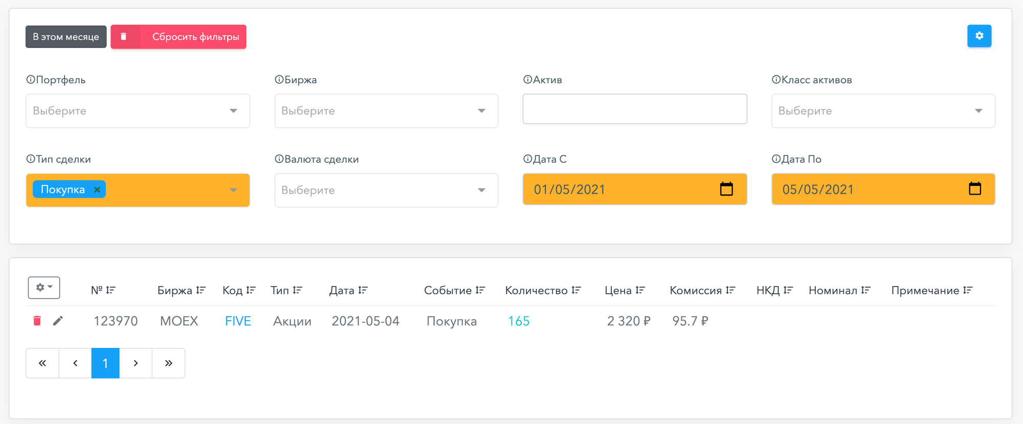Click the quantity 165 link
1023x424 pixels.
pos(519,321)
